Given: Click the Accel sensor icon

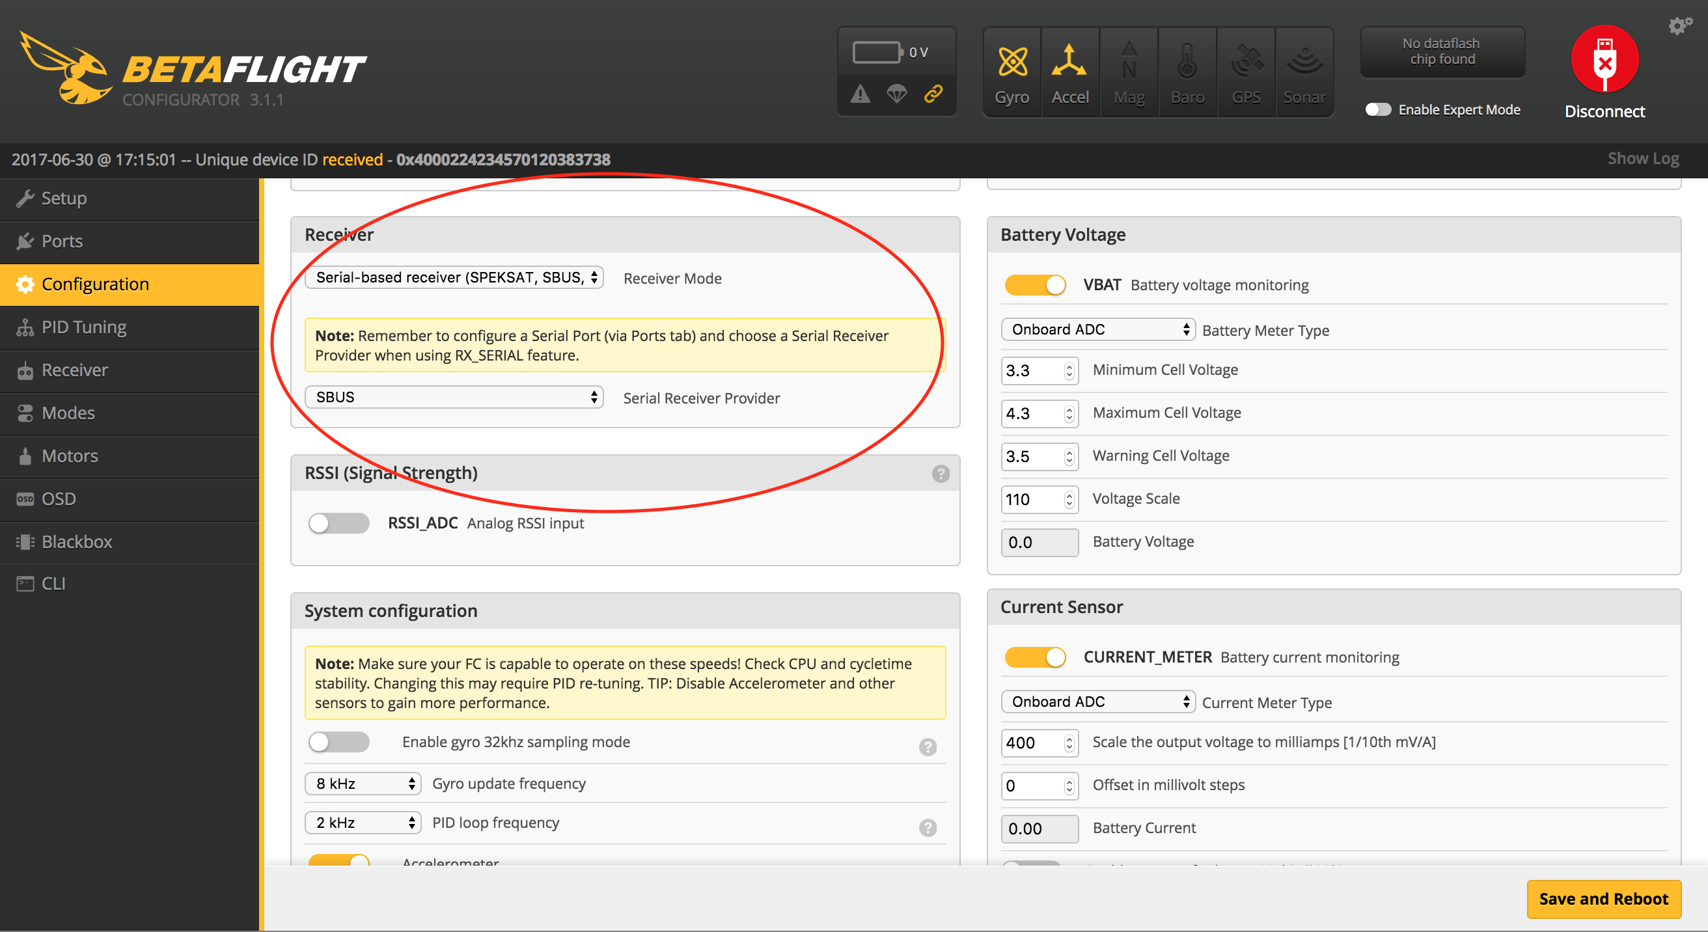Looking at the screenshot, I should pos(1069,61).
